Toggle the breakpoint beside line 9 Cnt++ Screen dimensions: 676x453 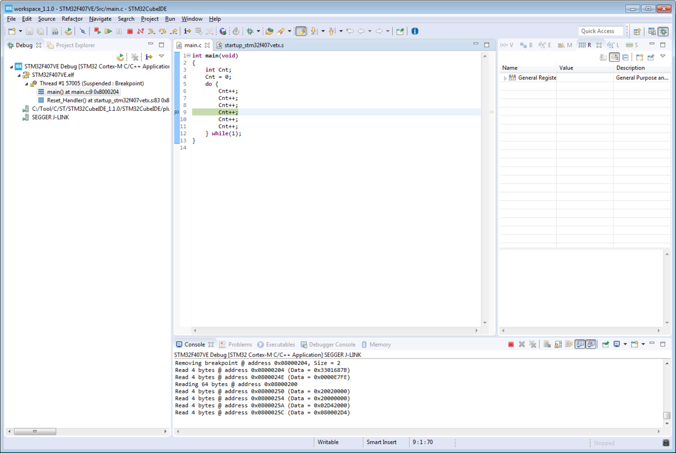pyautogui.click(x=176, y=111)
